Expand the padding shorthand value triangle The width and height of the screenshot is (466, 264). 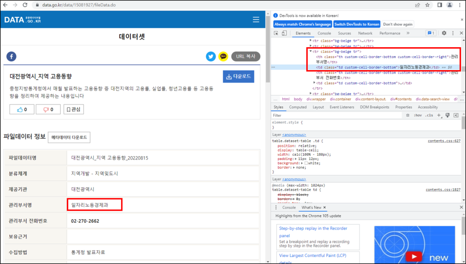click(295, 159)
